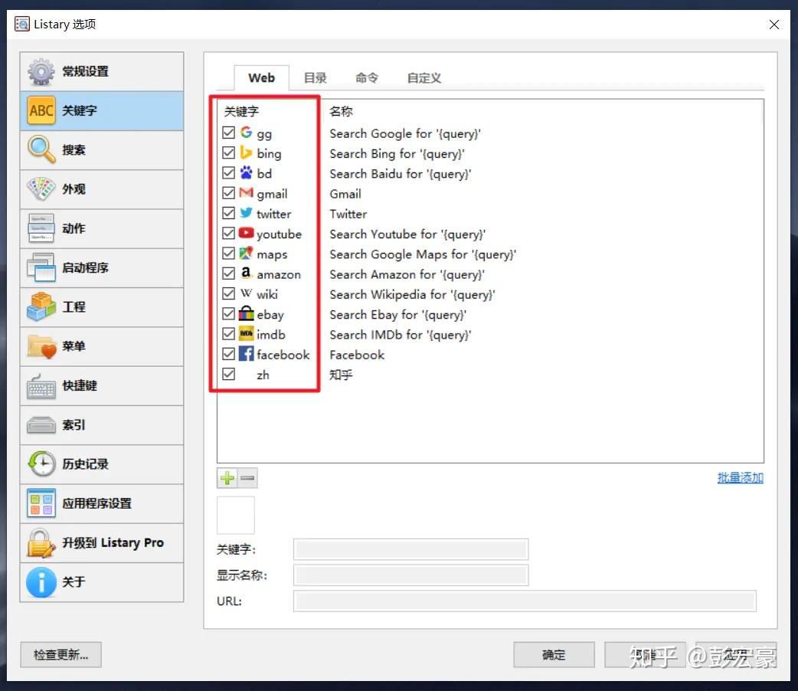Disable the gg Google search keyword

coord(228,133)
